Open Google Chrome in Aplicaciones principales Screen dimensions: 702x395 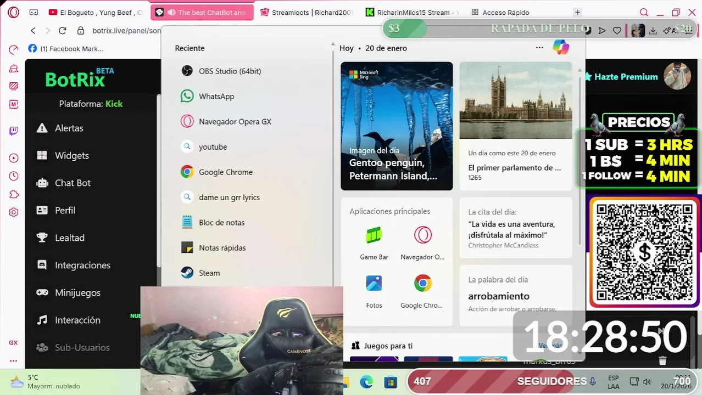click(x=422, y=291)
